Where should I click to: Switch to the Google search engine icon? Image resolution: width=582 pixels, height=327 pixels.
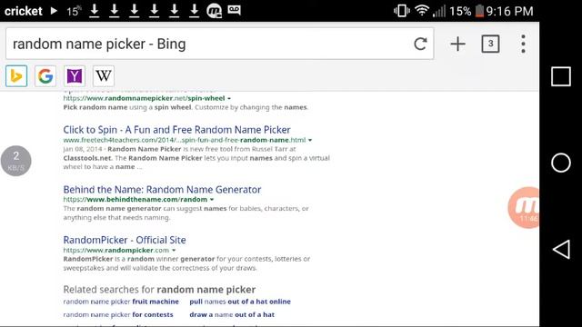45,76
